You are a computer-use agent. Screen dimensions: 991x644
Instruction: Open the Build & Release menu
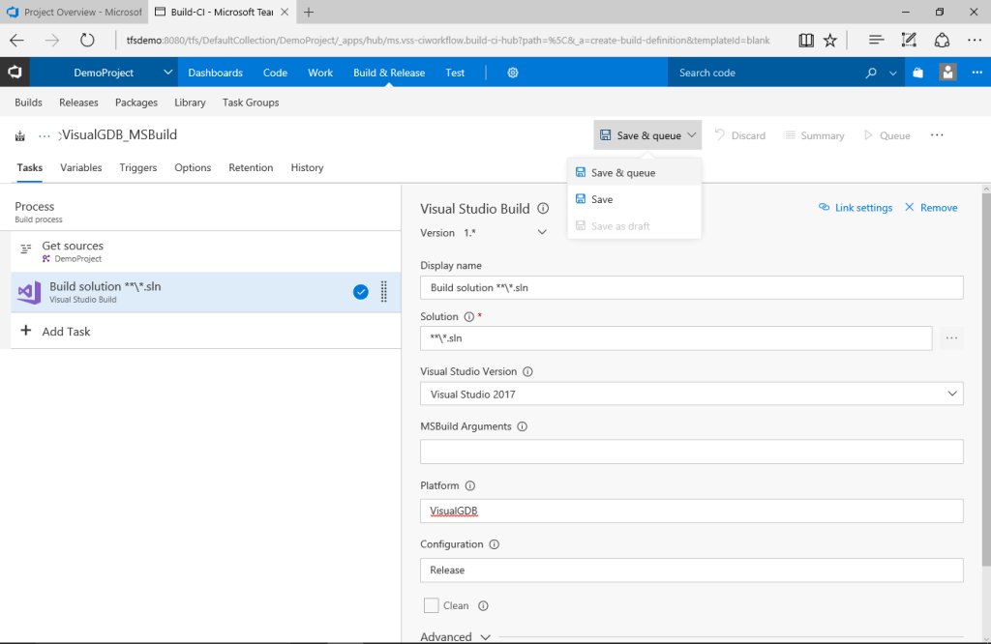pos(388,72)
